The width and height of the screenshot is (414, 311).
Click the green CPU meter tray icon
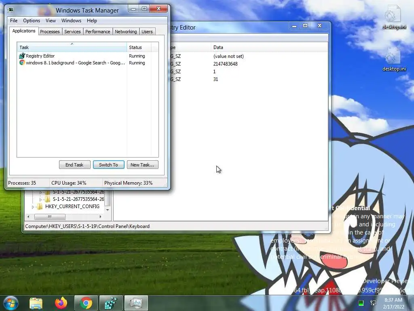[x=361, y=303]
